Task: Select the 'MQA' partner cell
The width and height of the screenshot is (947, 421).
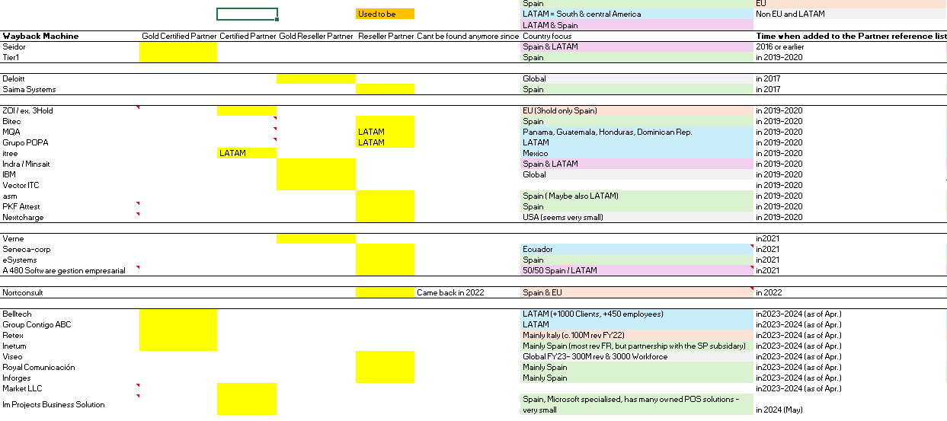Action: tap(70, 132)
